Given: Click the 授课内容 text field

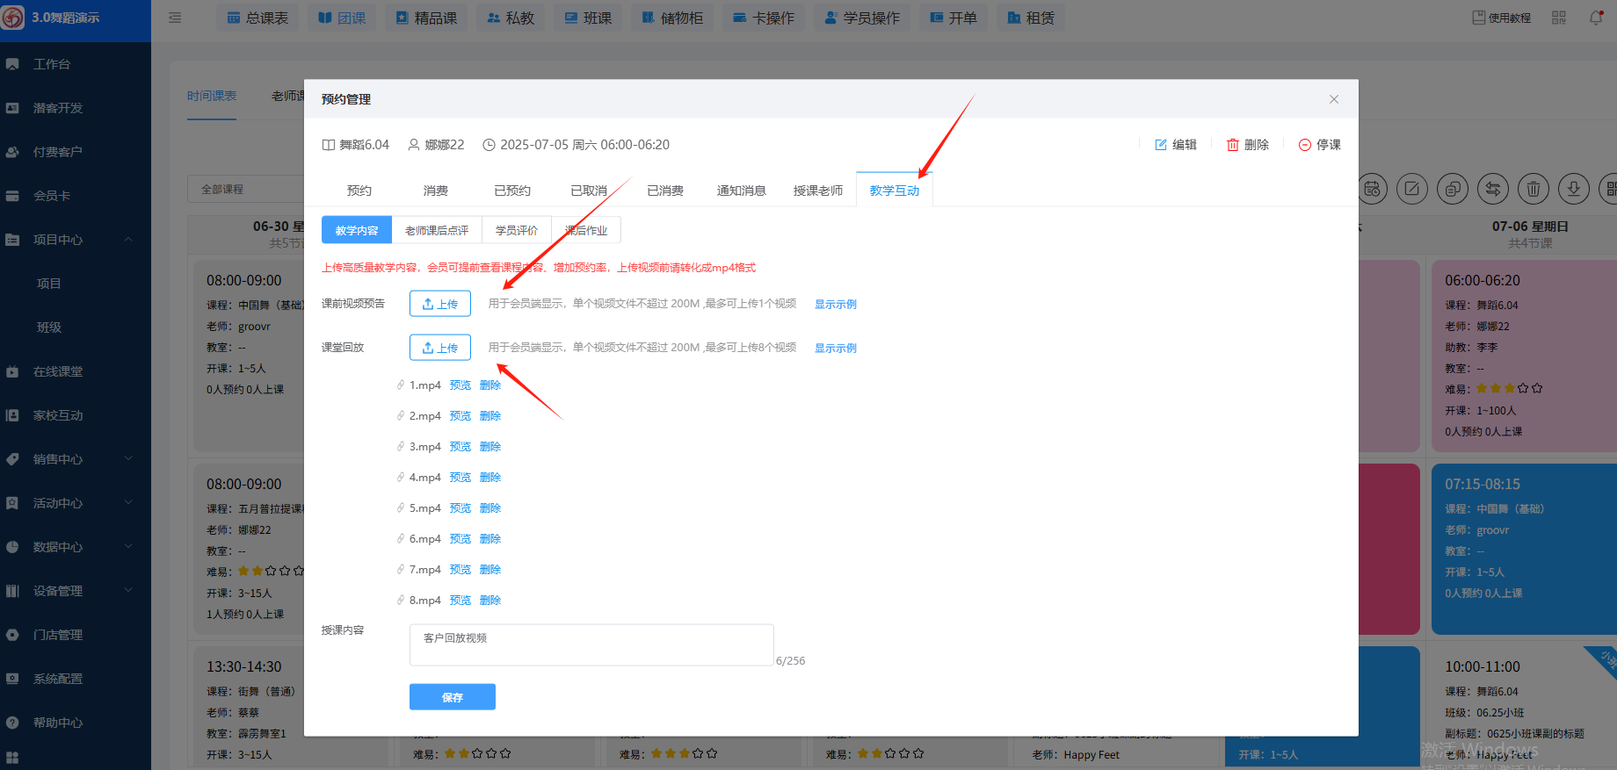Looking at the screenshot, I should click(591, 645).
